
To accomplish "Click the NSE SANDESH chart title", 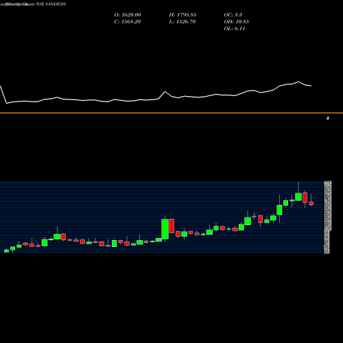I will tap(51, 4).
